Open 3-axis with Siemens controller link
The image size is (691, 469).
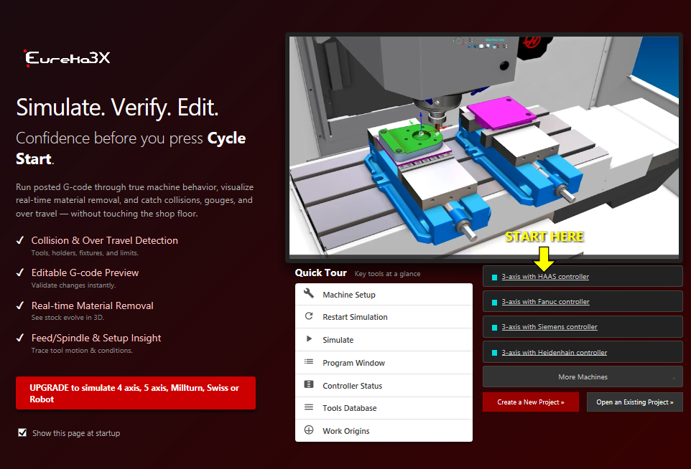[549, 327]
